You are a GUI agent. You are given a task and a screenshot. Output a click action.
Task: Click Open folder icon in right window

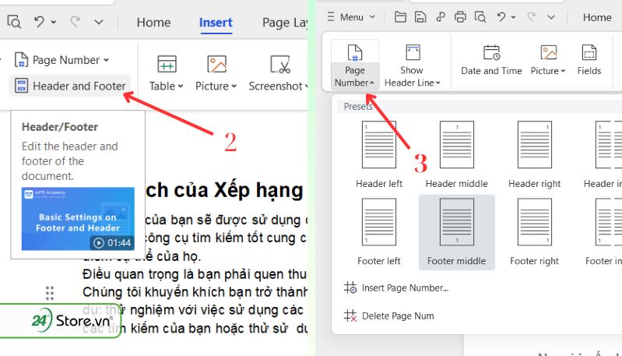tap(400, 16)
